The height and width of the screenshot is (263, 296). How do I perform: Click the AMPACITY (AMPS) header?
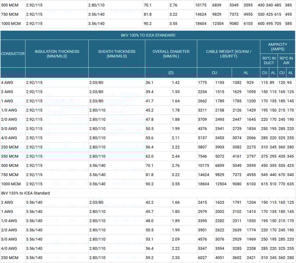click(x=277, y=47)
